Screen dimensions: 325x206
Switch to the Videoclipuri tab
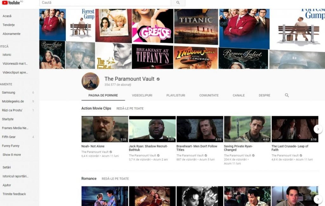[x=142, y=95]
